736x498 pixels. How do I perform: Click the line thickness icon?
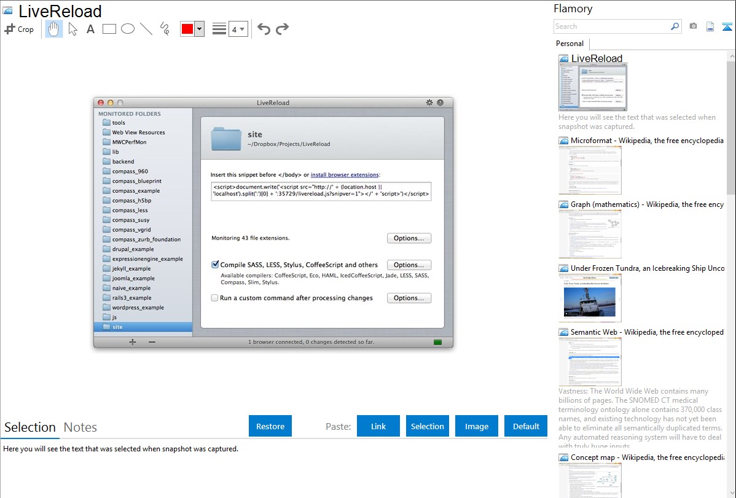tap(219, 29)
